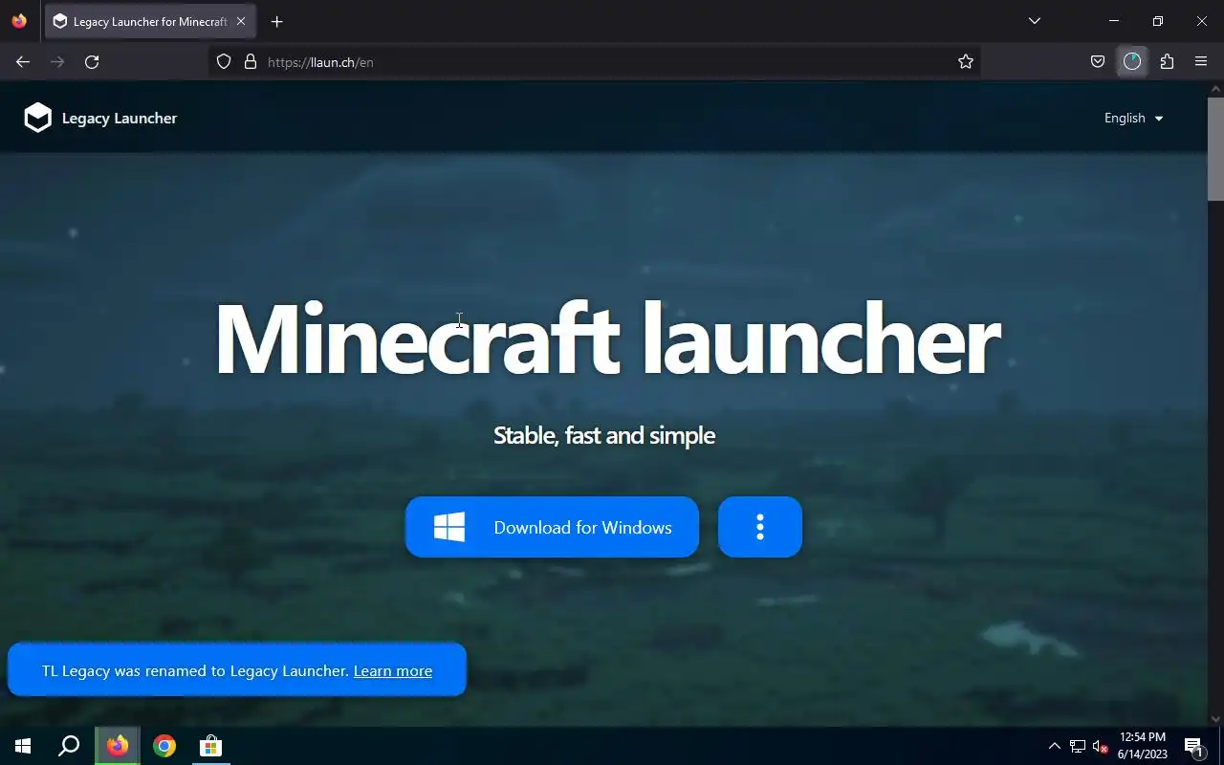Open a new browser tab

[x=276, y=21]
